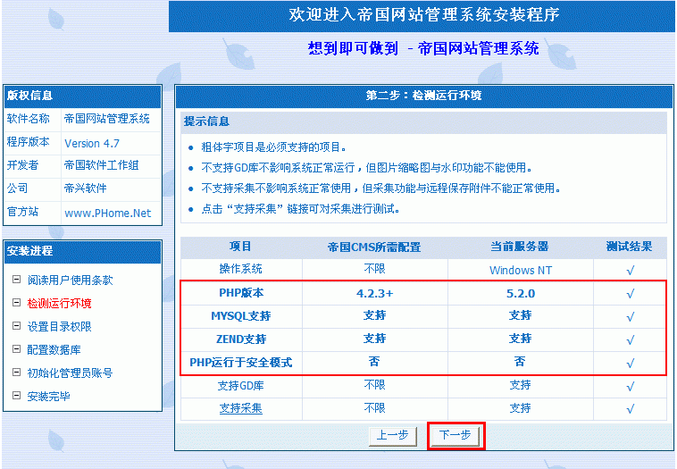Screen dimensions: 677x469
Task: Click the hint starting with 点击“支持采集”
Action: click(x=300, y=209)
